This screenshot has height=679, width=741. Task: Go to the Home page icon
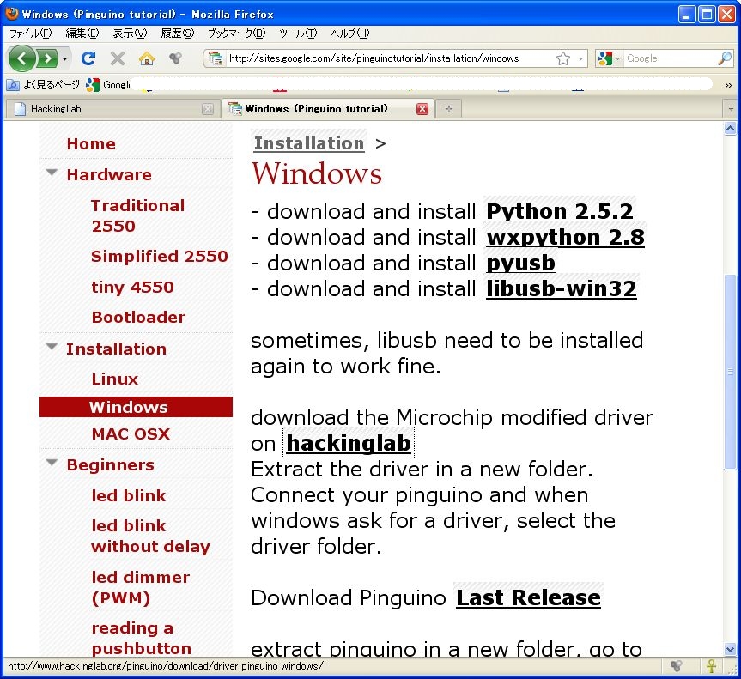[147, 58]
